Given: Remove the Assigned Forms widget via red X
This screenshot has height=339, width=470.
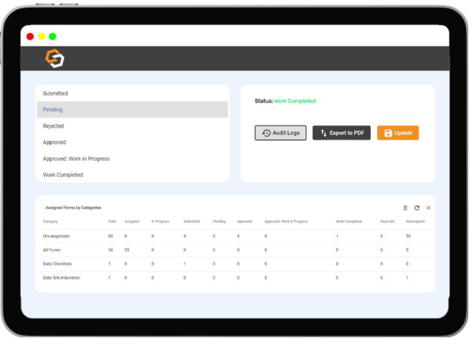Looking at the screenshot, I should click(x=428, y=208).
